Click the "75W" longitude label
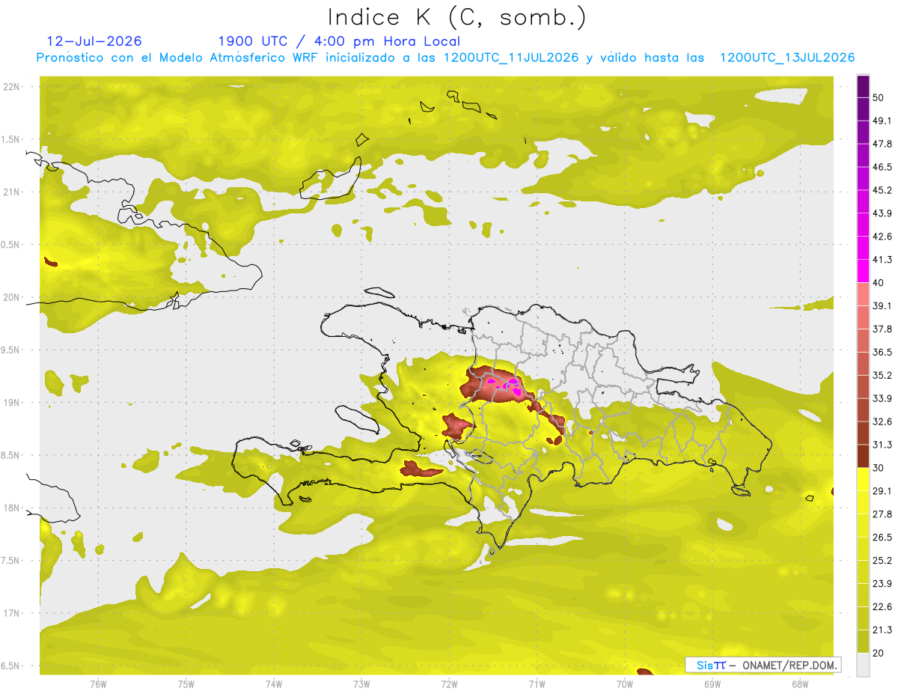This screenshot has height=694, width=898. (186, 684)
